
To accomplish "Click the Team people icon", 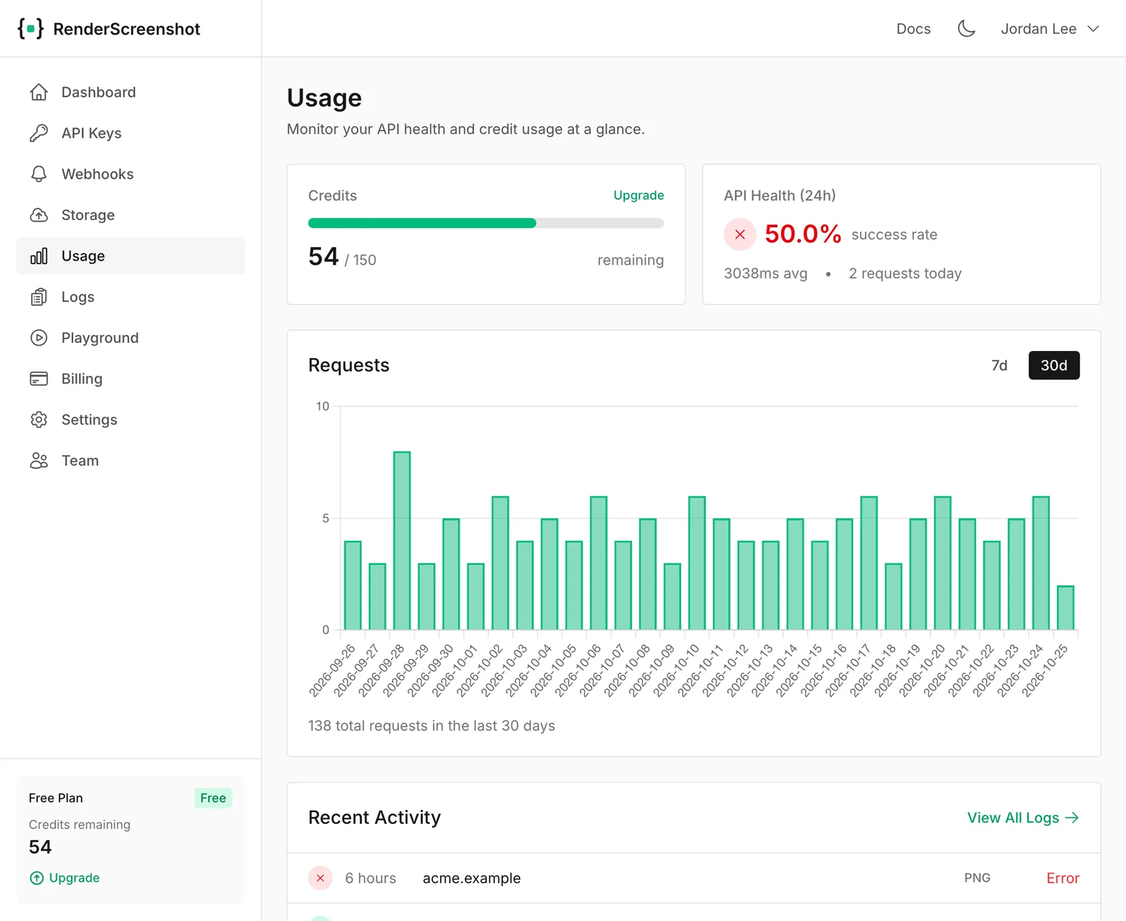I will pos(39,460).
